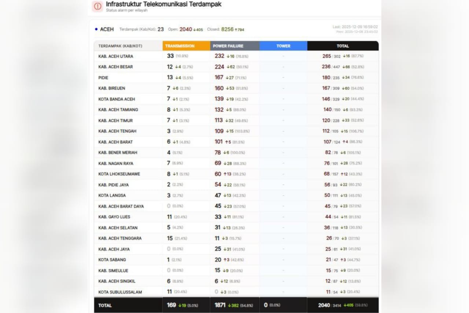Sort by the black TOTAL column header
Screen dimensions: 469x313
pos(343,46)
